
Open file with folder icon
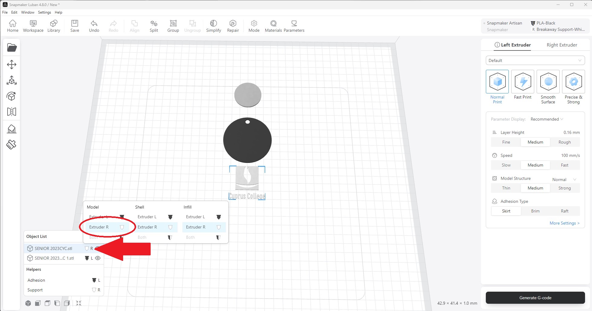pos(12,47)
